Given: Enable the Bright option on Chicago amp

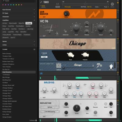Looking at the screenshot, I should 44,57.
